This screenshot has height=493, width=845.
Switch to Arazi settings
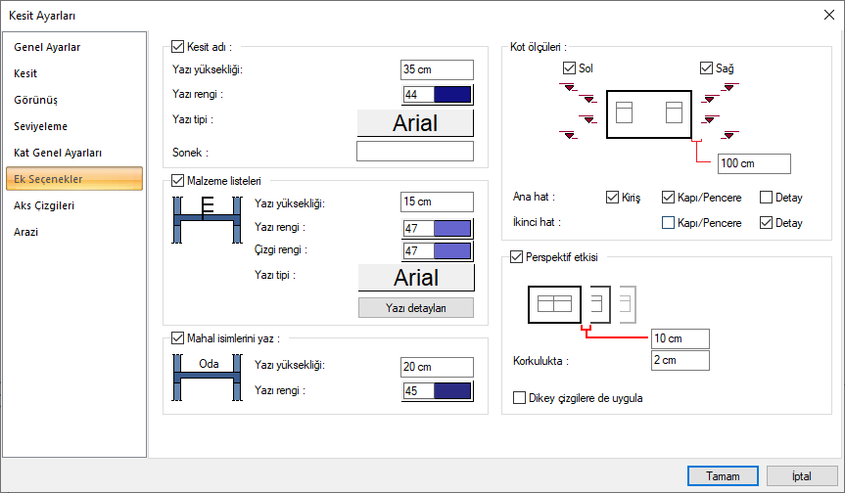pos(74,232)
